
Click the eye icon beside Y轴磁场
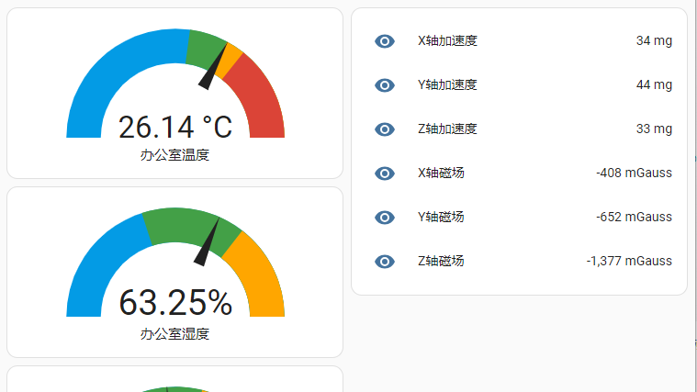point(385,218)
